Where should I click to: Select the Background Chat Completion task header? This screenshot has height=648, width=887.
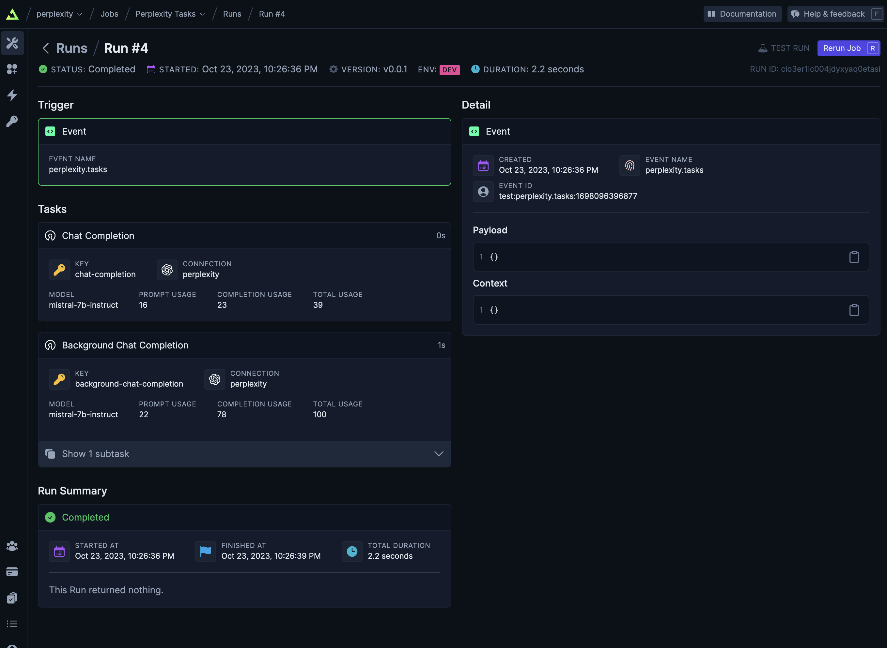pos(244,345)
